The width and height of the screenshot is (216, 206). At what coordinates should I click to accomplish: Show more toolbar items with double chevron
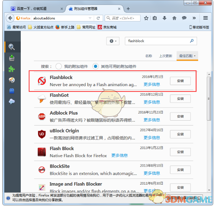pos(194,18)
